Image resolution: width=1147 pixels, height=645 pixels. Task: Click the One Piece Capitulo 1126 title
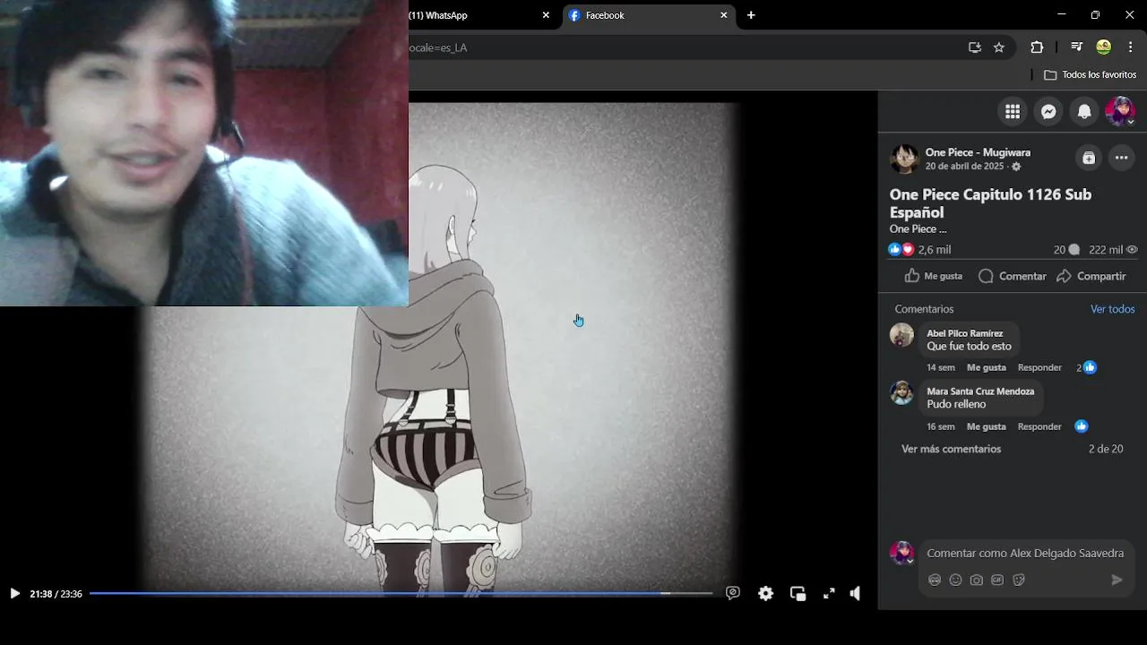(990, 203)
